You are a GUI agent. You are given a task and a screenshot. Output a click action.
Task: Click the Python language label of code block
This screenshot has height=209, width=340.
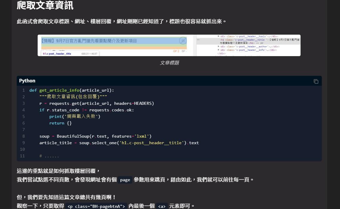click(x=27, y=81)
